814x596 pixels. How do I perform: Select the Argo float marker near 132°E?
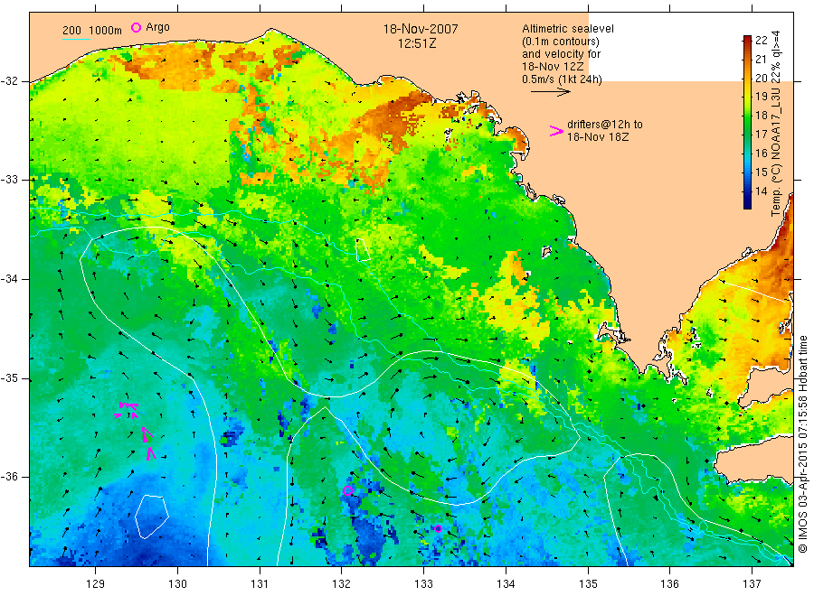click(x=348, y=490)
